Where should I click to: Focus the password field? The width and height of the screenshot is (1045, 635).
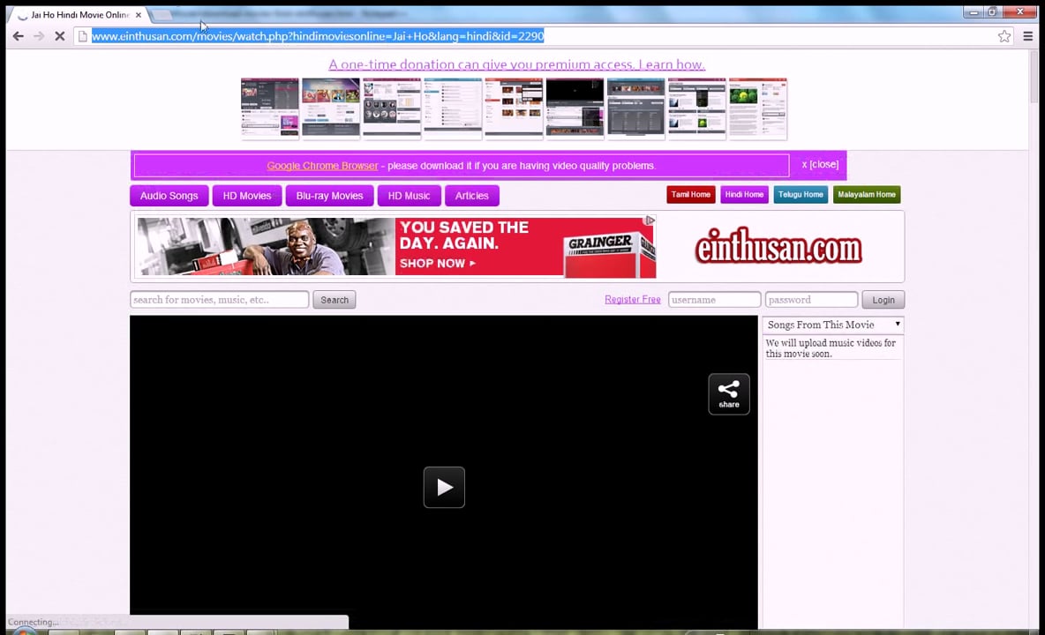pyautogui.click(x=811, y=300)
